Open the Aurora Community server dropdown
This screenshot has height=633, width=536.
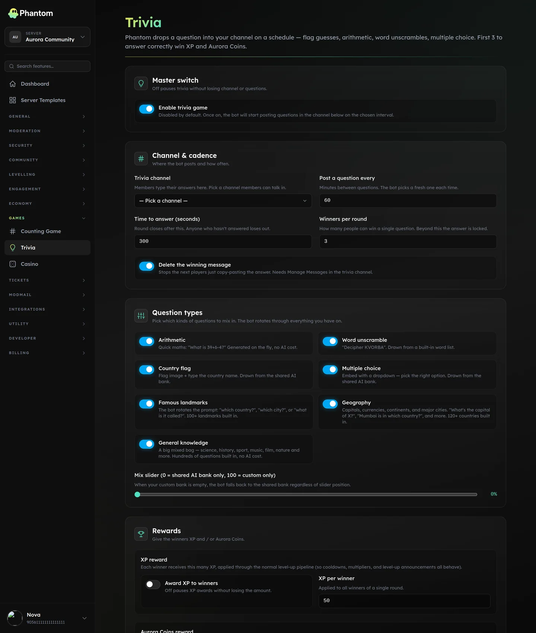[47, 37]
